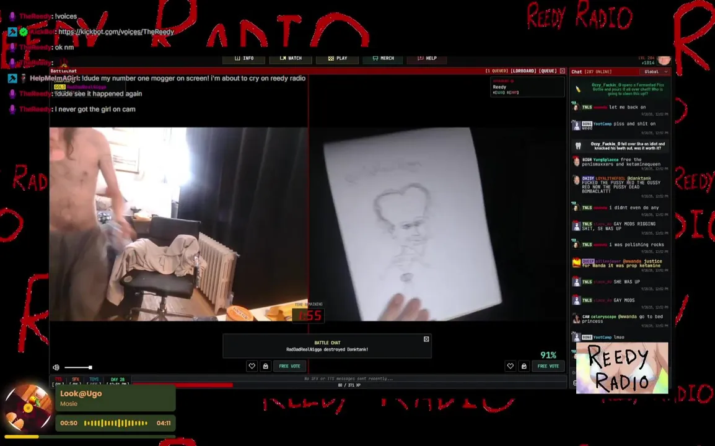Open the PLAY menu tab
This screenshot has height=446, width=715.
(338, 58)
